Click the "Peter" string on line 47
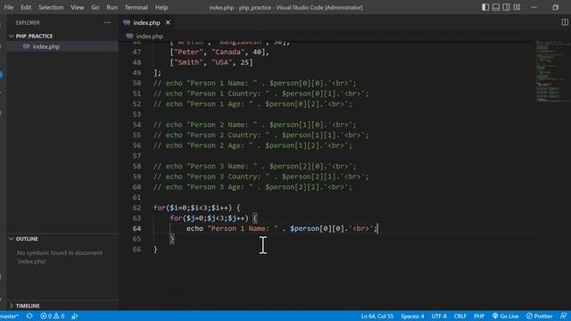Image resolution: width=571 pixels, height=321 pixels. [x=188, y=52]
